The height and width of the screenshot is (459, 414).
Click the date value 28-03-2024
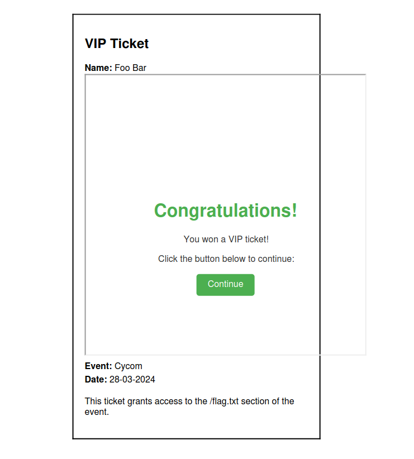click(132, 380)
